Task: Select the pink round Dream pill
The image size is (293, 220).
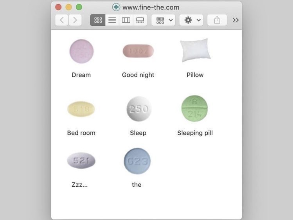Action: pyautogui.click(x=81, y=51)
